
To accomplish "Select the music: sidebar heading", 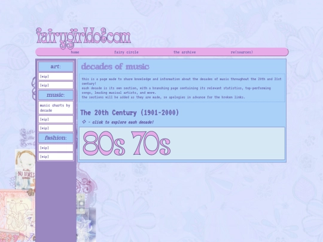I will tap(56, 95).
